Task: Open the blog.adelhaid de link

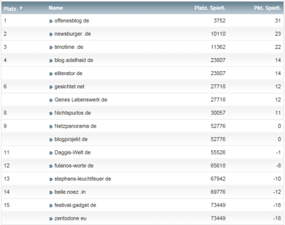Action: click(x=74, y=60)
